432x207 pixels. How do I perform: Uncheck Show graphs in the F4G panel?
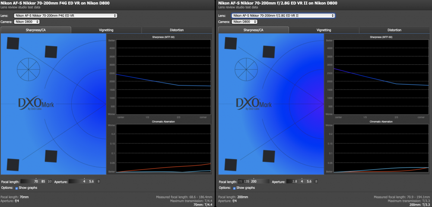pos(16,188)
